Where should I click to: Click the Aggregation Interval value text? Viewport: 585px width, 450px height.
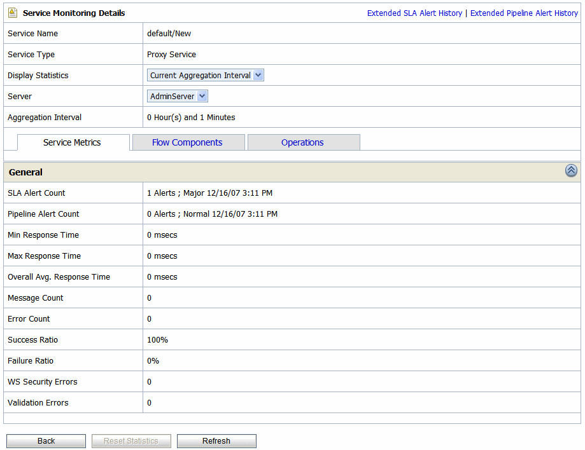(191, 117)
